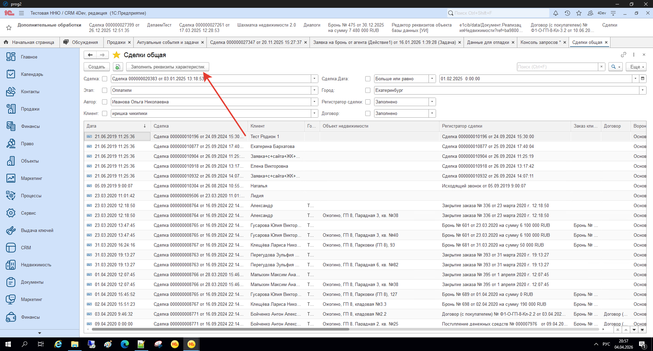Image resolution: width=653 pixels, height=351 pixels.
Task: Open the Key issuance section (Выдача ключей)
Action: [x=37, y=230]
